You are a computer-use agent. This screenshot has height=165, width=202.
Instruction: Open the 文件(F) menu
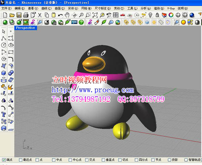(6, 8)
